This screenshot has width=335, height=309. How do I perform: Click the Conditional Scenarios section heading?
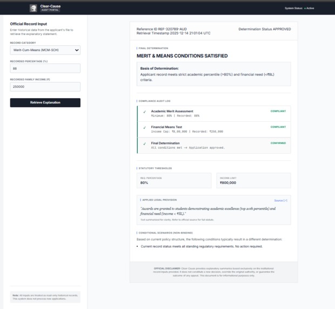click(165, 233)
